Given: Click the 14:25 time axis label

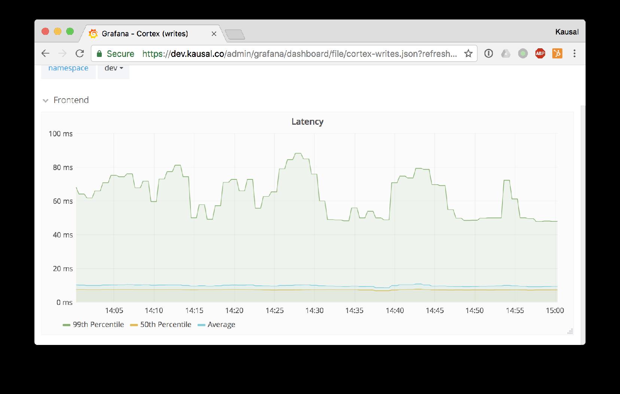Looking at the screenshot, I should (275, 310).
